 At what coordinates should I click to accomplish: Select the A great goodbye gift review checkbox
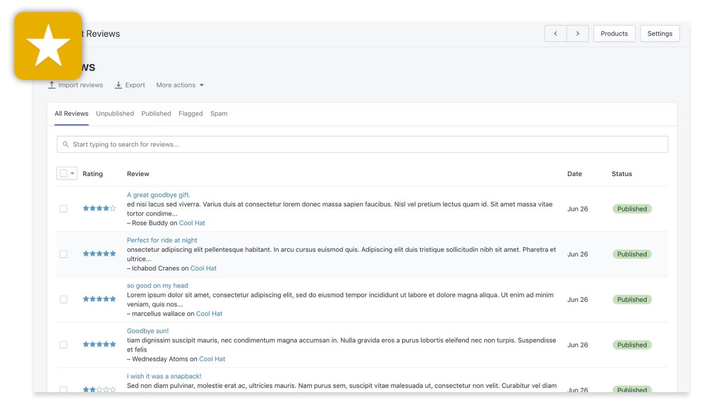point(64,209)
